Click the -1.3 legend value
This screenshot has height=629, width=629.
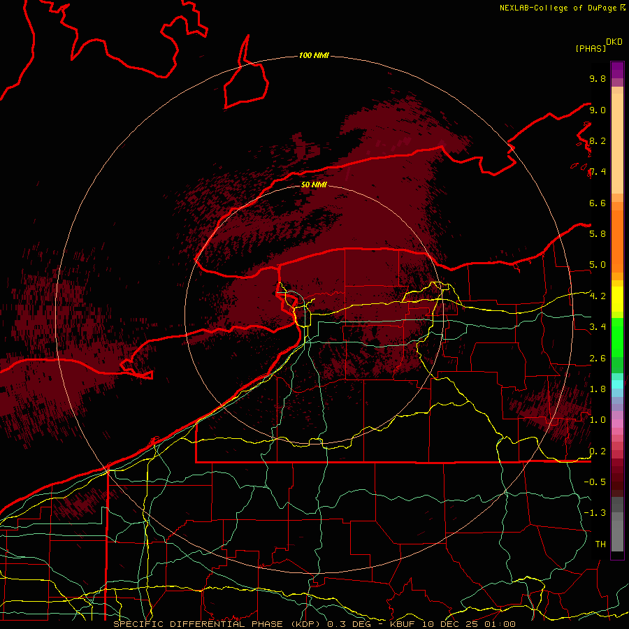tap(595, 513)
